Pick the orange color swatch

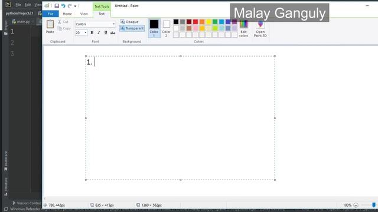coord(202,22)
